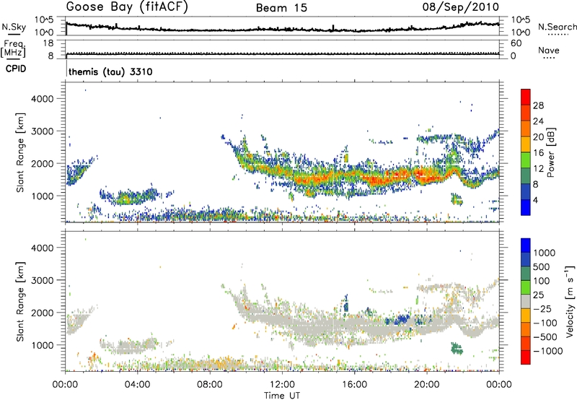The image size is (577, 400).
Task: Select the '16' tick on the power colorbar
Action: click(538, 153)
